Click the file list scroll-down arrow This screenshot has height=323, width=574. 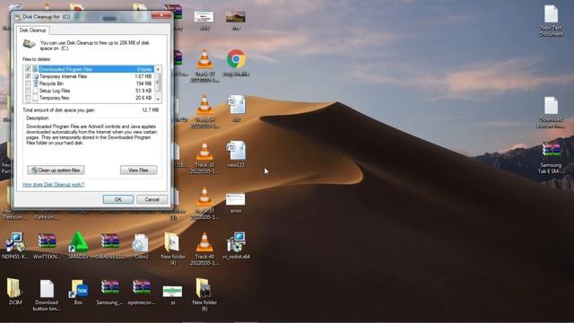coord(158,99)
